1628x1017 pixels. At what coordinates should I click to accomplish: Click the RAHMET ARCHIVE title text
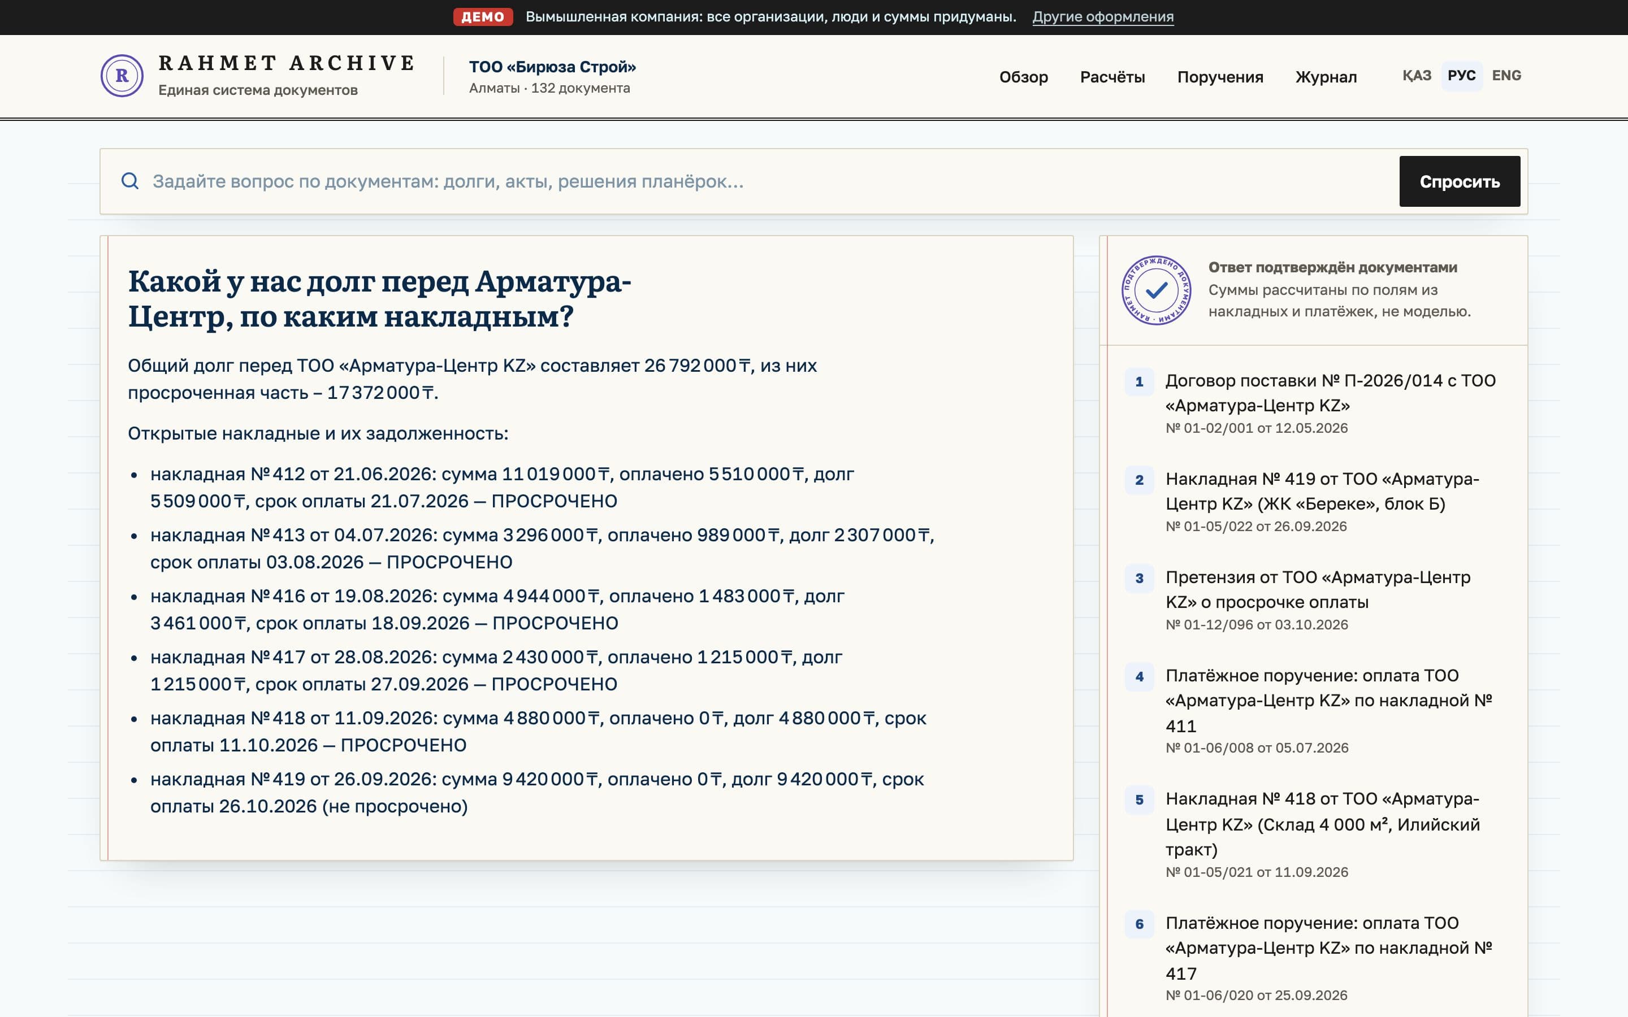[287, 63]
